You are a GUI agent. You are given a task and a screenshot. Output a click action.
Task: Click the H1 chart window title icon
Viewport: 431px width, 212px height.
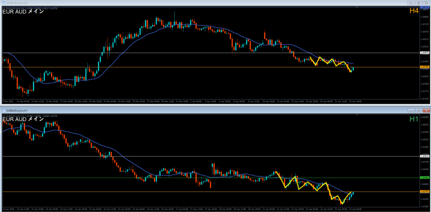click(5, 110)
